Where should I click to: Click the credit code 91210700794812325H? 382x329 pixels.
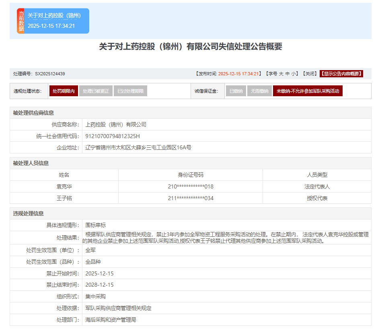pyautogui.click(x=113, y=136)
